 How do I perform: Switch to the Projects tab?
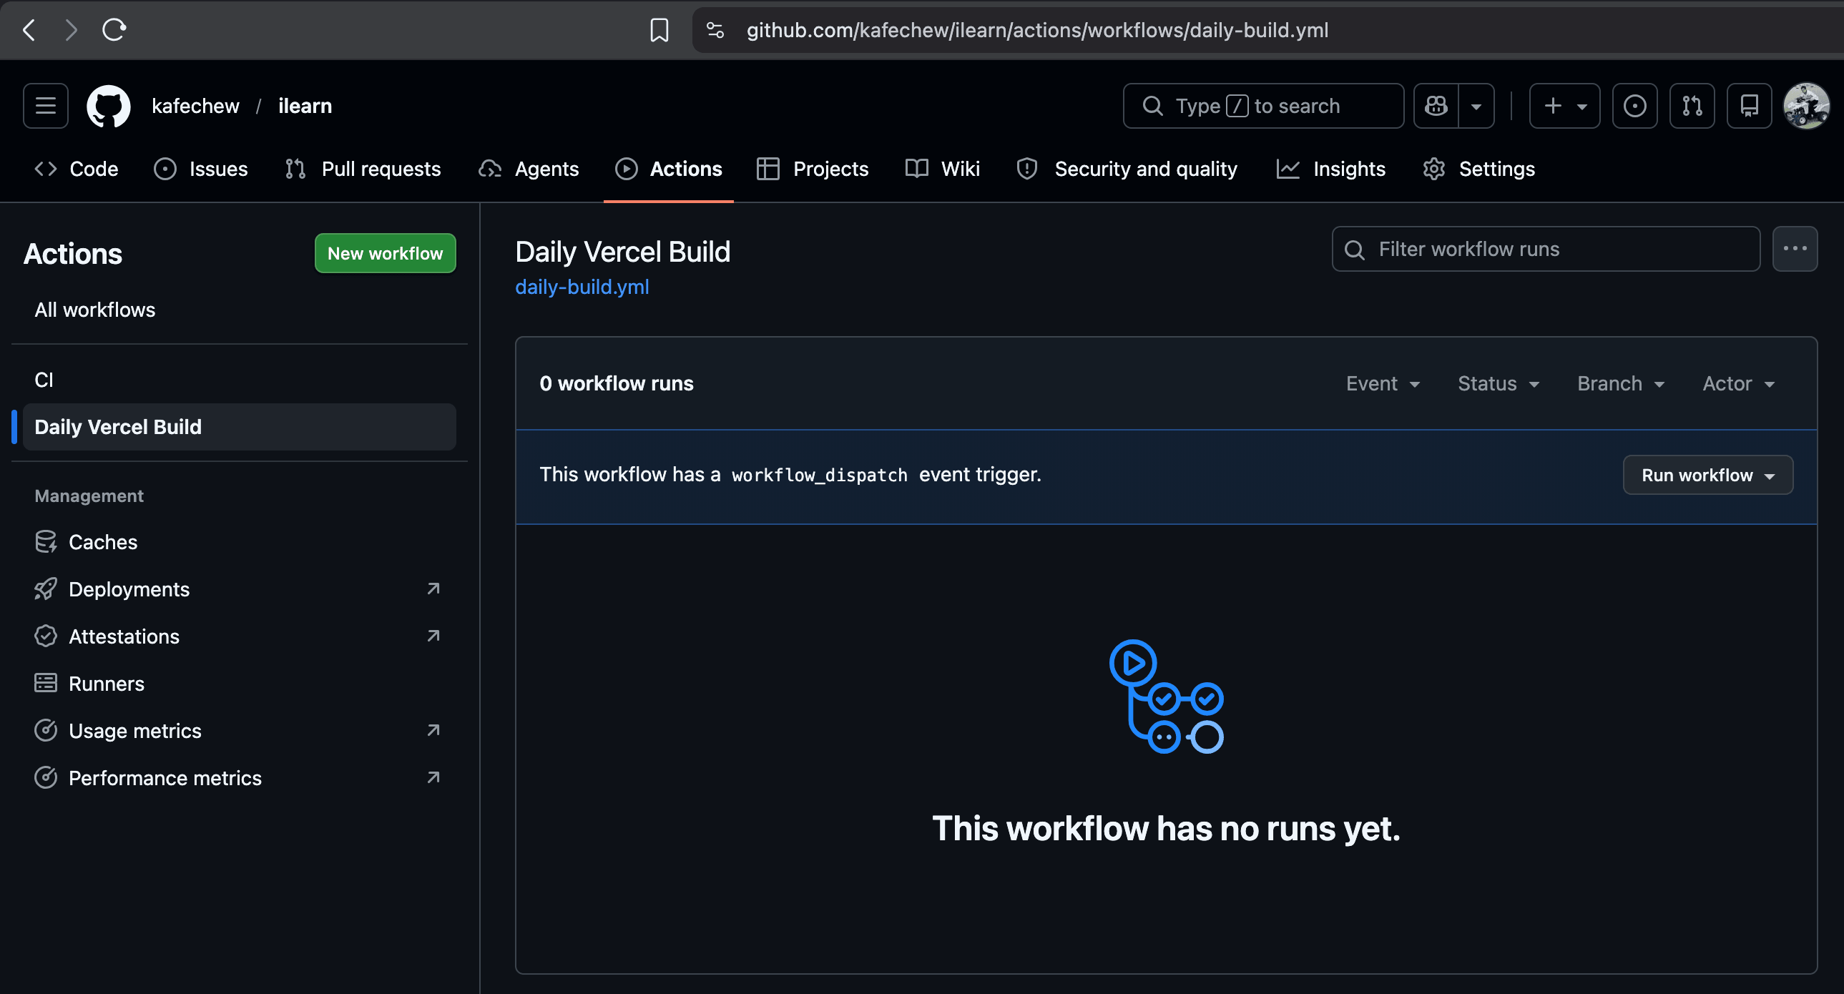(x=813, y=169)
